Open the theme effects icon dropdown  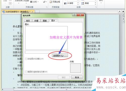pos(11,3)
